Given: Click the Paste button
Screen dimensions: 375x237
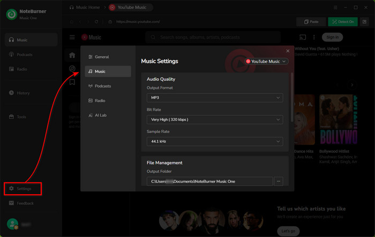Looking at the screenshot, I should [x=311, y=22].
